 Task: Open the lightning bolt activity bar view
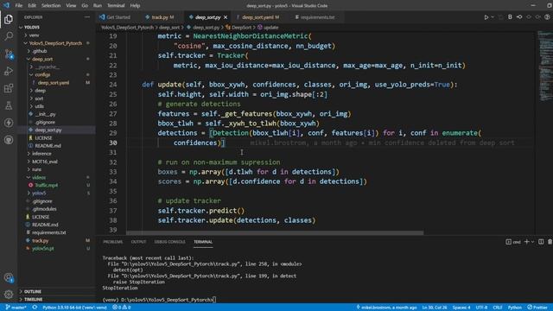click(9, 123)
